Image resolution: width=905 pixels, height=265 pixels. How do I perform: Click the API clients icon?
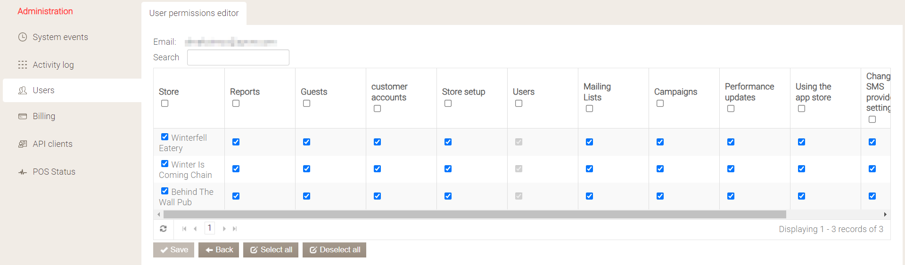click(x=23, y=144)
